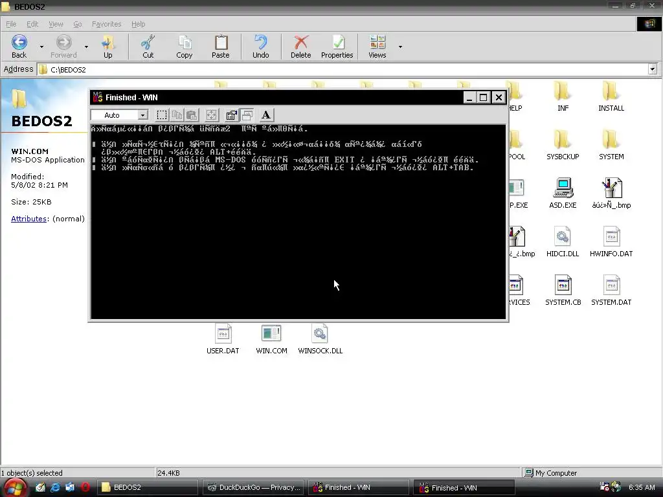Go Up one folder level

(x=108, y=47)
